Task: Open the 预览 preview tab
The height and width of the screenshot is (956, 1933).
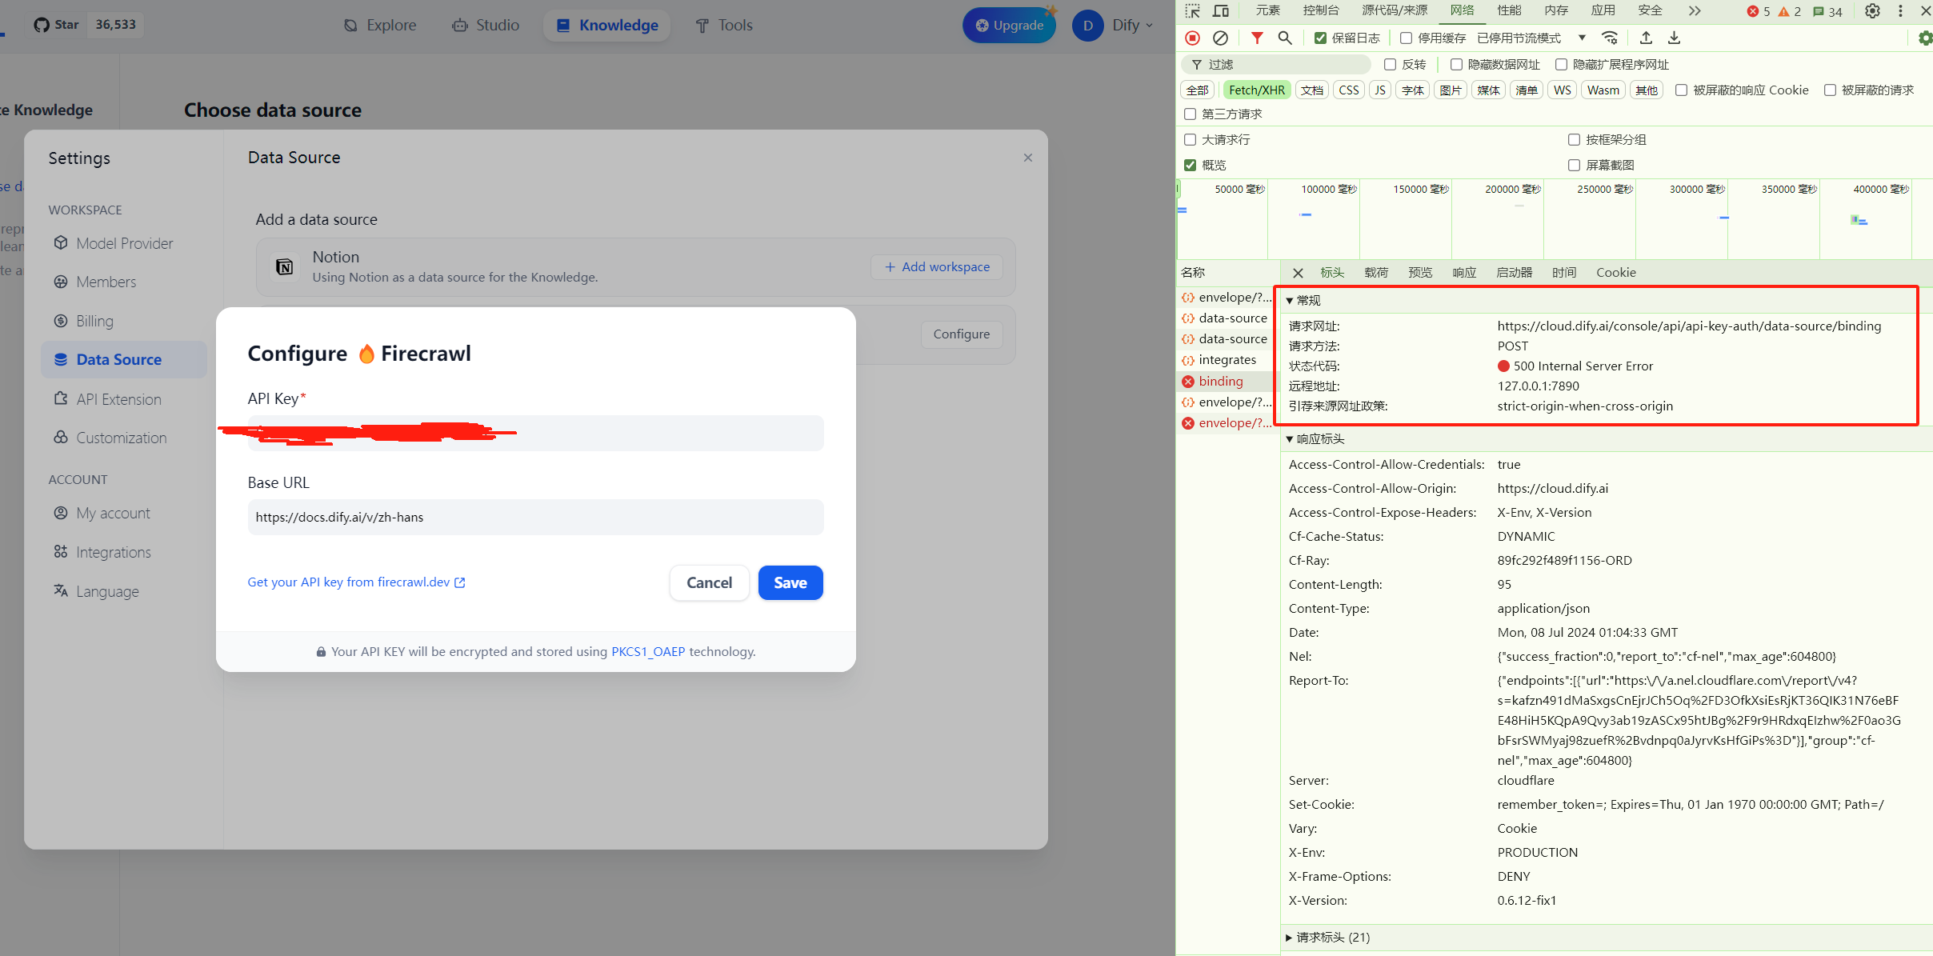Action: click(x=1420, y=273)
